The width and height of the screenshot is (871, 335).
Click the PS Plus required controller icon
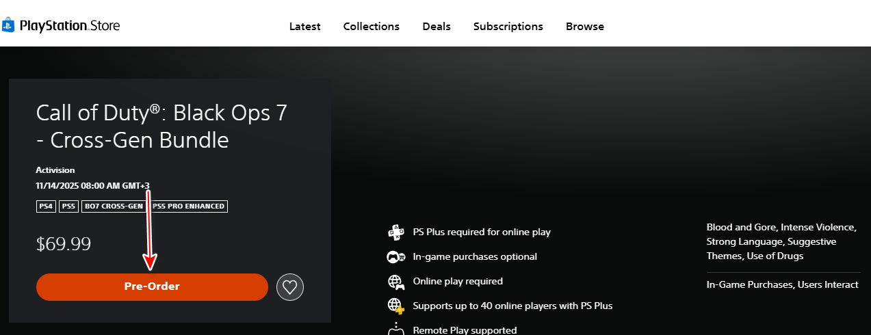point(395,232)
